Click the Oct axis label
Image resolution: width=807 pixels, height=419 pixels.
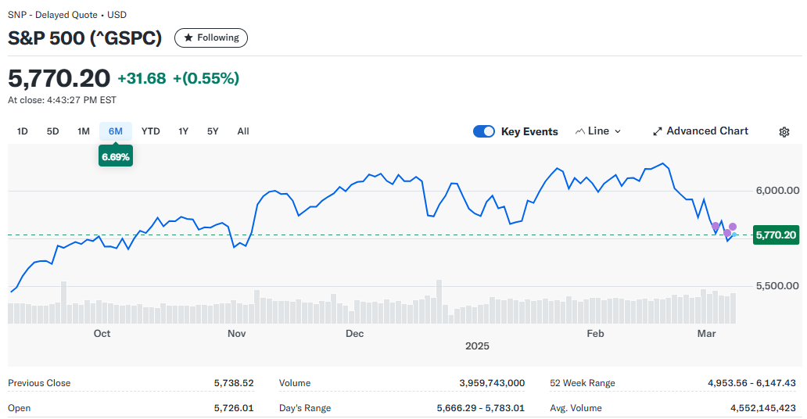coord(102,334)
